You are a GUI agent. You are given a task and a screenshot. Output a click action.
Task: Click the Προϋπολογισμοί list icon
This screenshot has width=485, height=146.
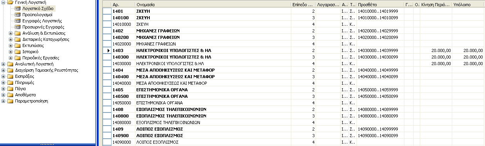click(x=17, y=14)
